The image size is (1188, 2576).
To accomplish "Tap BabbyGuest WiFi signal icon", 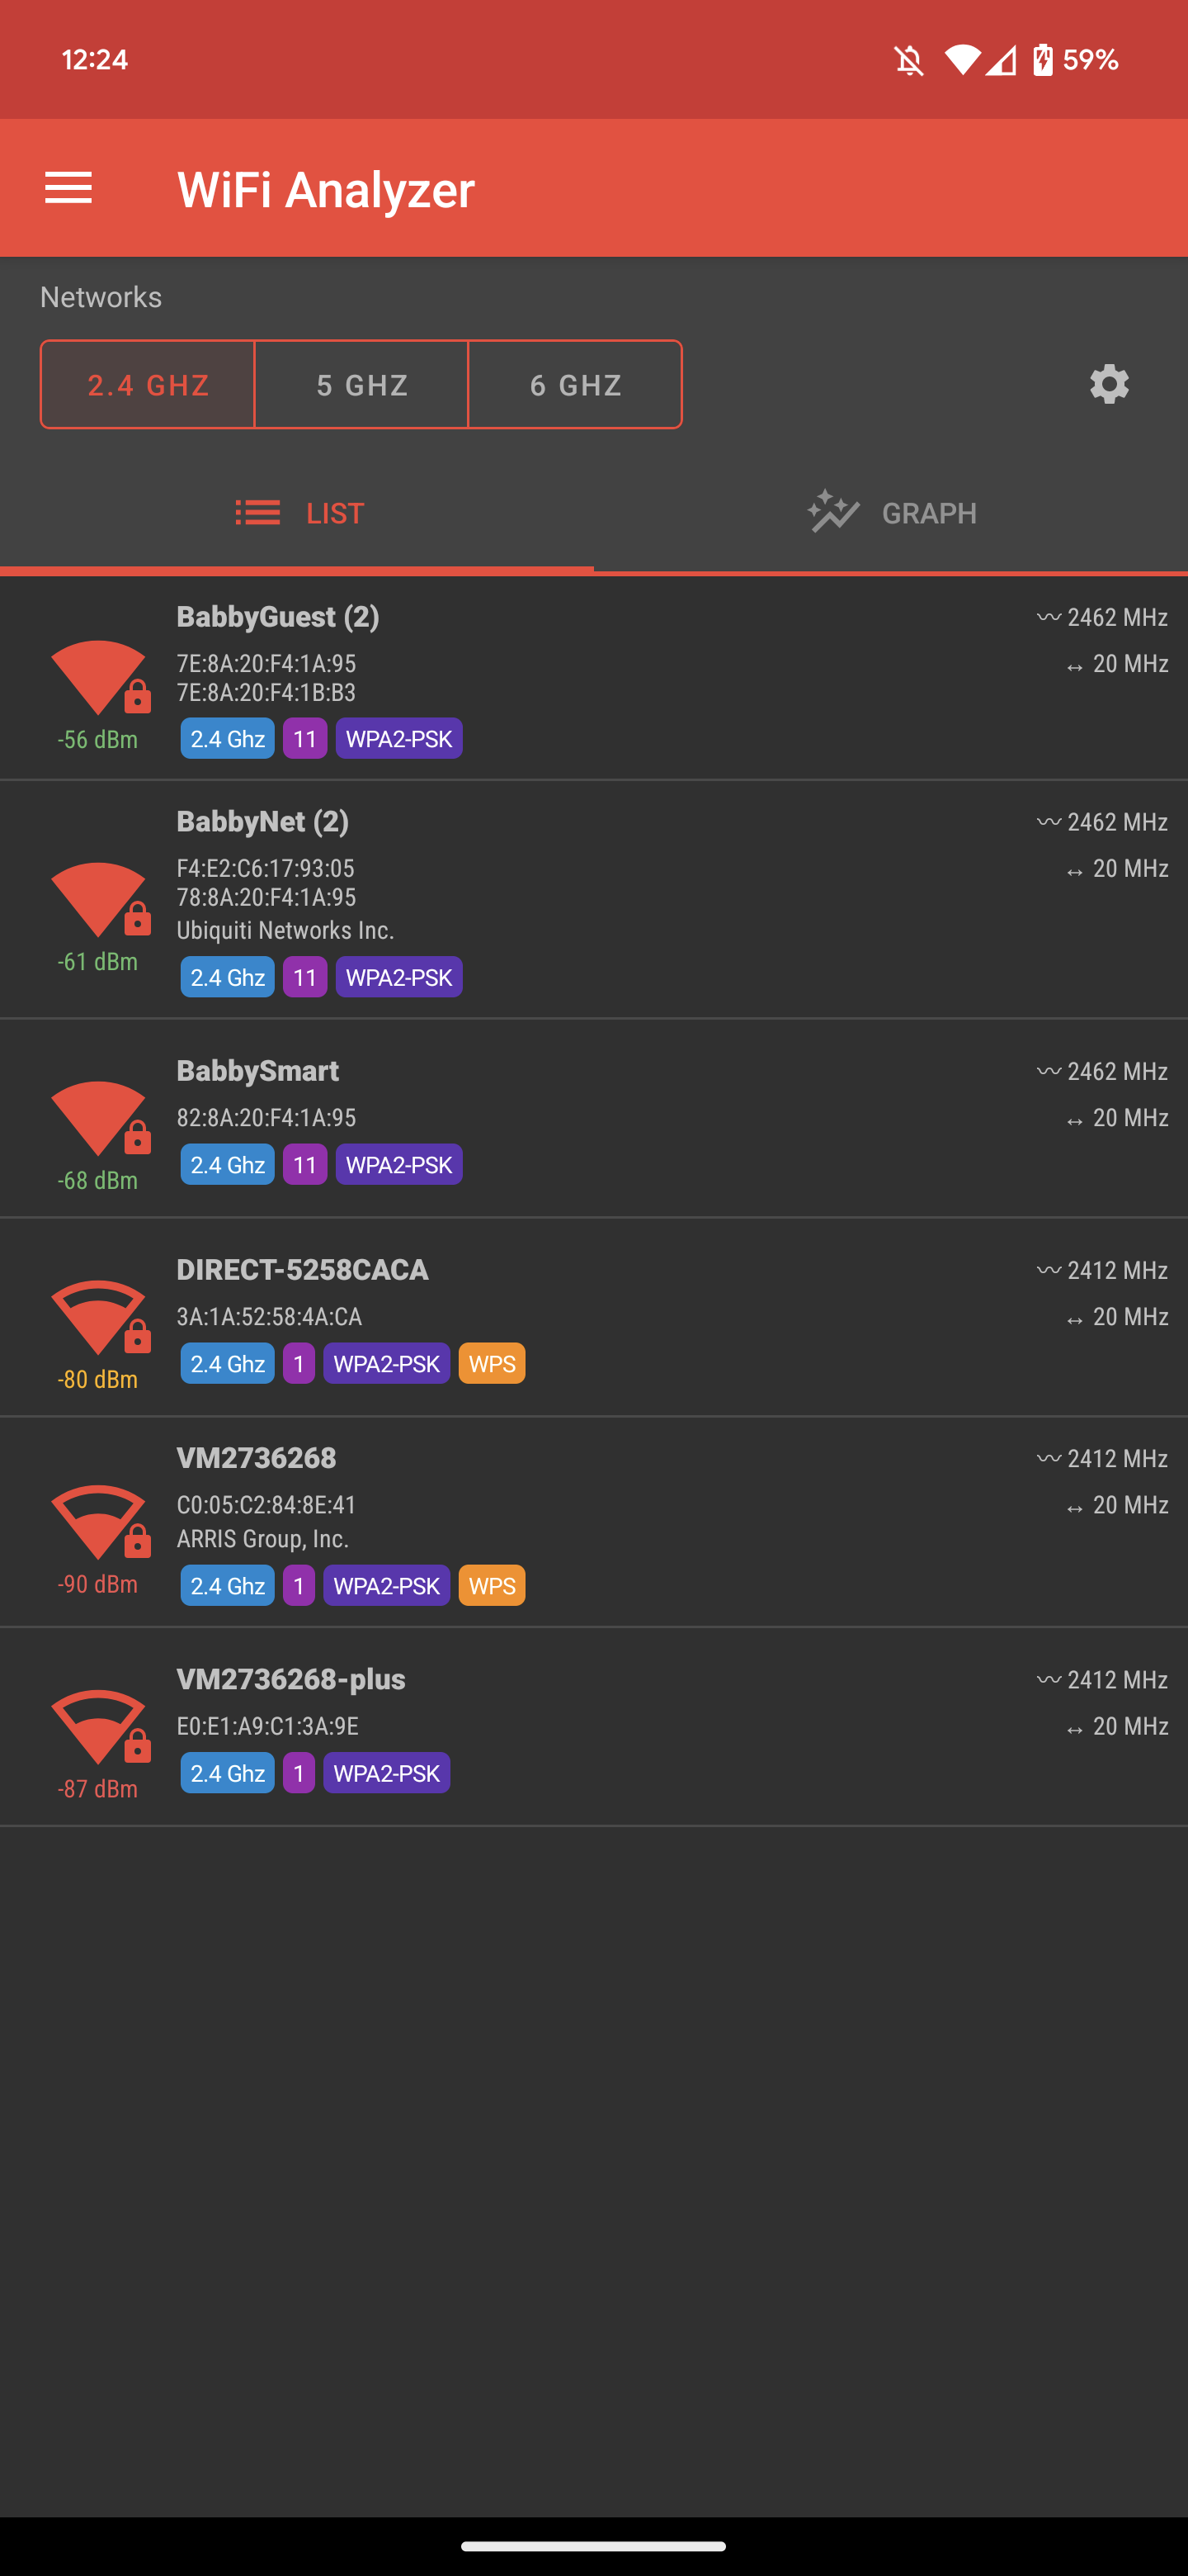I will coord(99,677).
